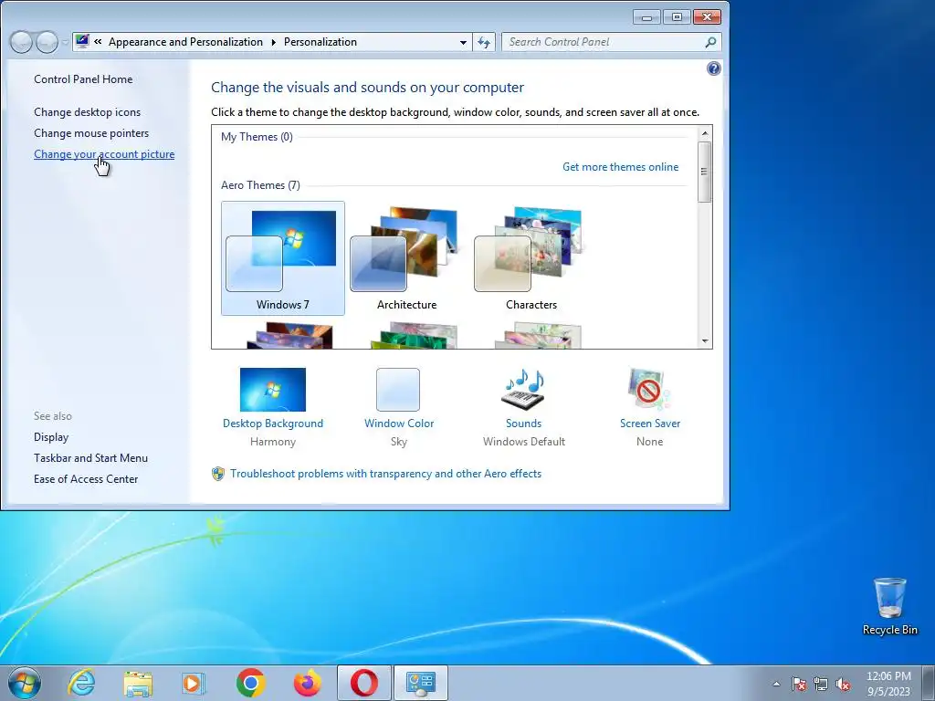935x701 pixels.
Task: Launch Google Chrome from taskbar
Action: pyautogui.click(x=251, y=683)
